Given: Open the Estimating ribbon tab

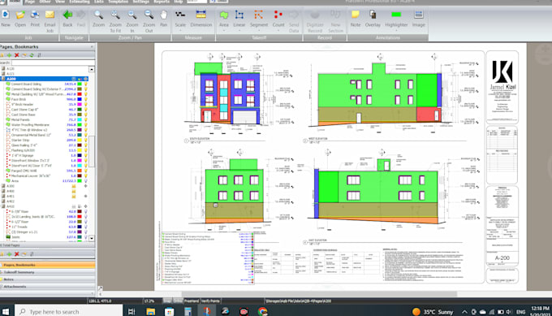Looking at the screenshot, I should tap(80, 2).
